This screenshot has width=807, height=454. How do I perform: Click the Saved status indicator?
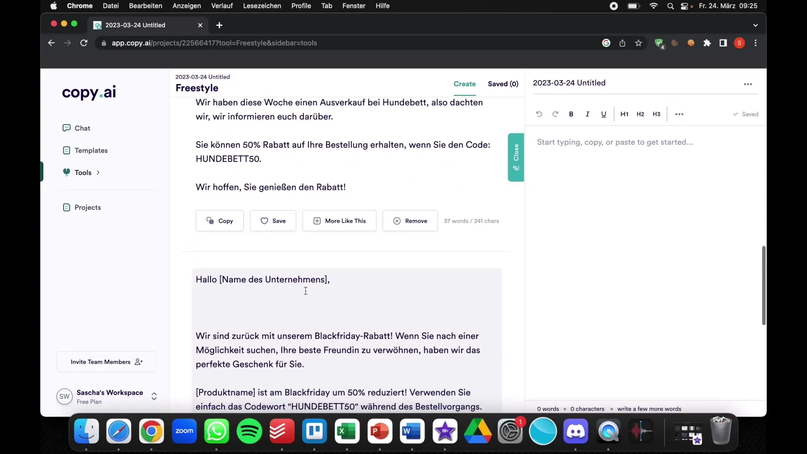click(x=746, y=114)
